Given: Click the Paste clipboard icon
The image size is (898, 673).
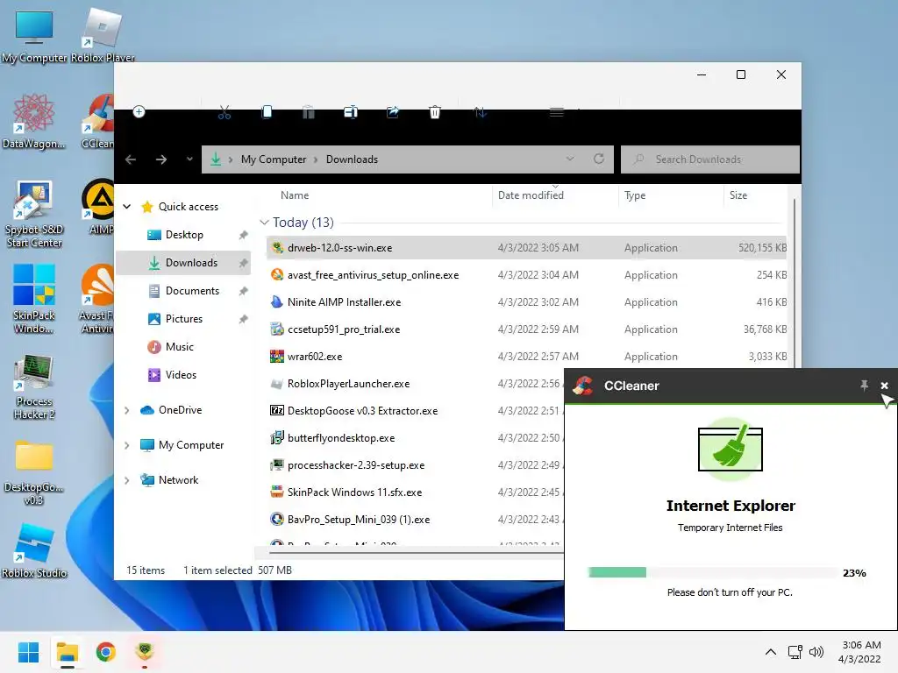Looking at the screenshot, I should point(309,112).
